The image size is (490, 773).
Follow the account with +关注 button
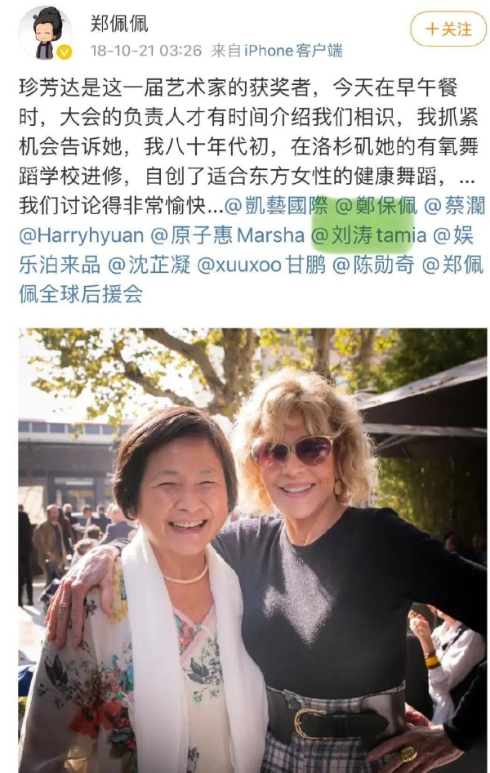(448, 29)
